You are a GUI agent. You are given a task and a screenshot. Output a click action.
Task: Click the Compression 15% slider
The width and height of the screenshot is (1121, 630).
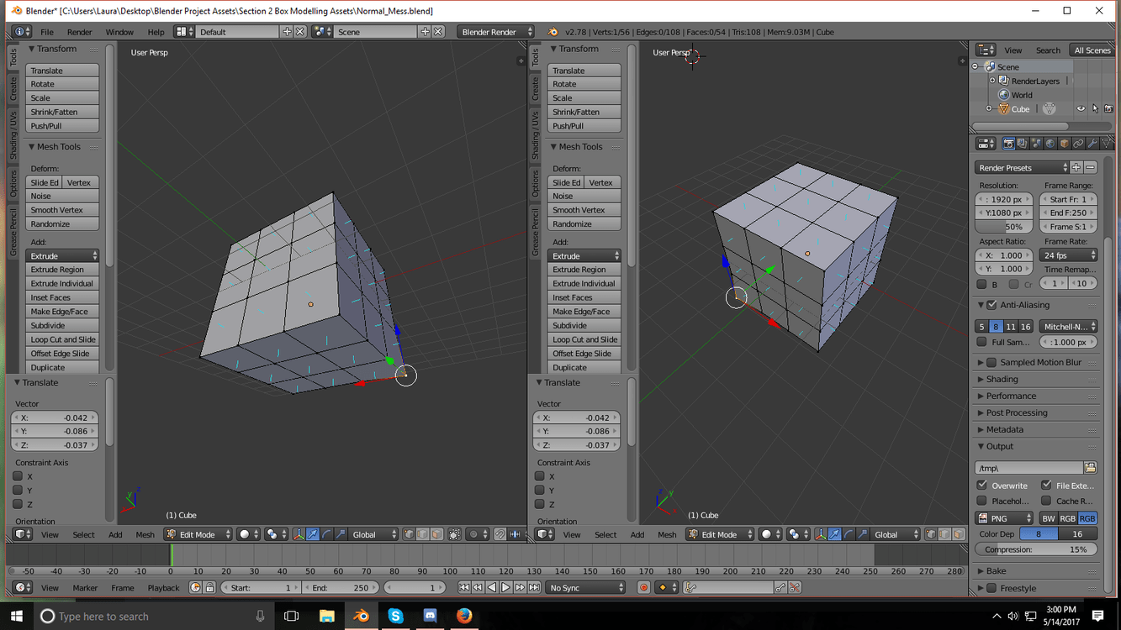pyautogui.click(x=1036, y=549)
